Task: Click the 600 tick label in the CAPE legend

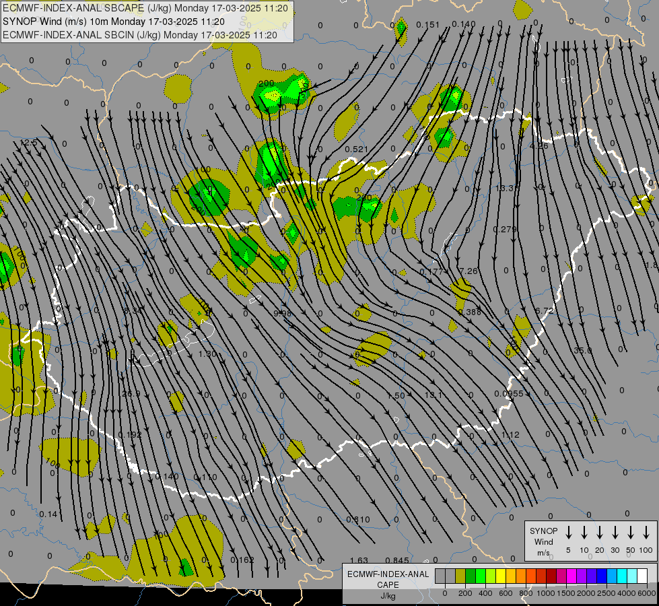Action: (x=506, y=593)
